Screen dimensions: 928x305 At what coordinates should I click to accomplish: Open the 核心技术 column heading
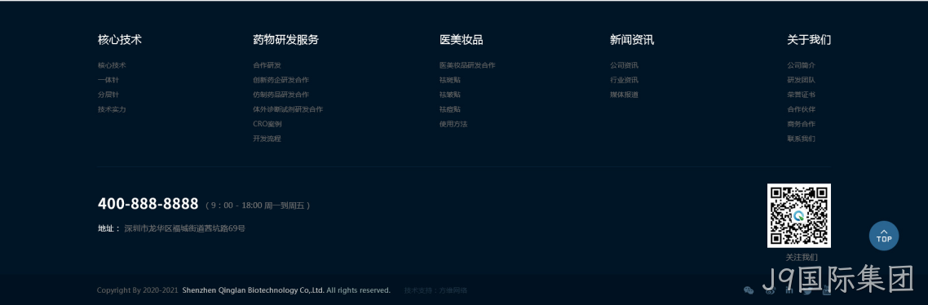120,40
